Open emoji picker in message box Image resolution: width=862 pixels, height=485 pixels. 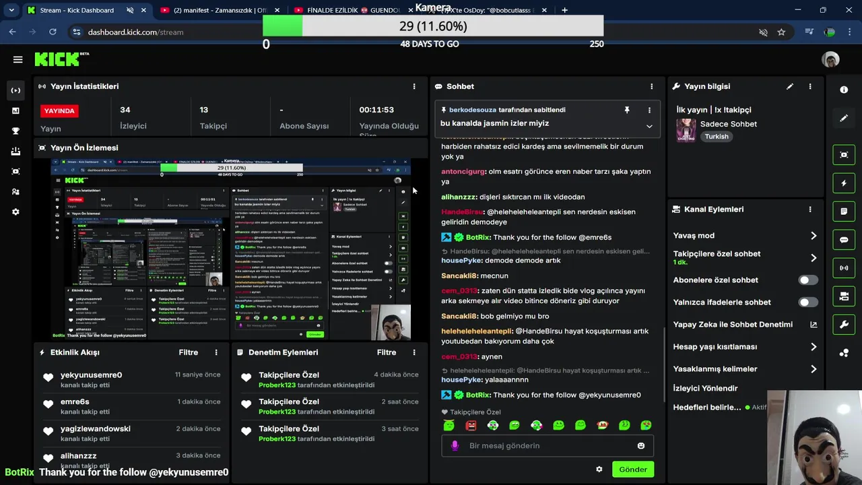click(641, 446)
